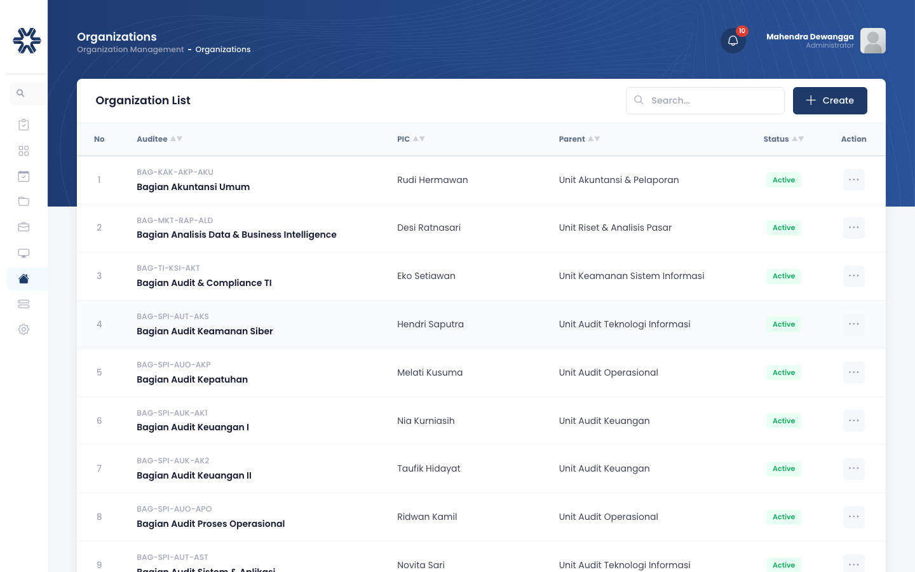Click Bagian Audit Proses Operasional name
This screenshot has height=572, width=915.
pos(210,524)
